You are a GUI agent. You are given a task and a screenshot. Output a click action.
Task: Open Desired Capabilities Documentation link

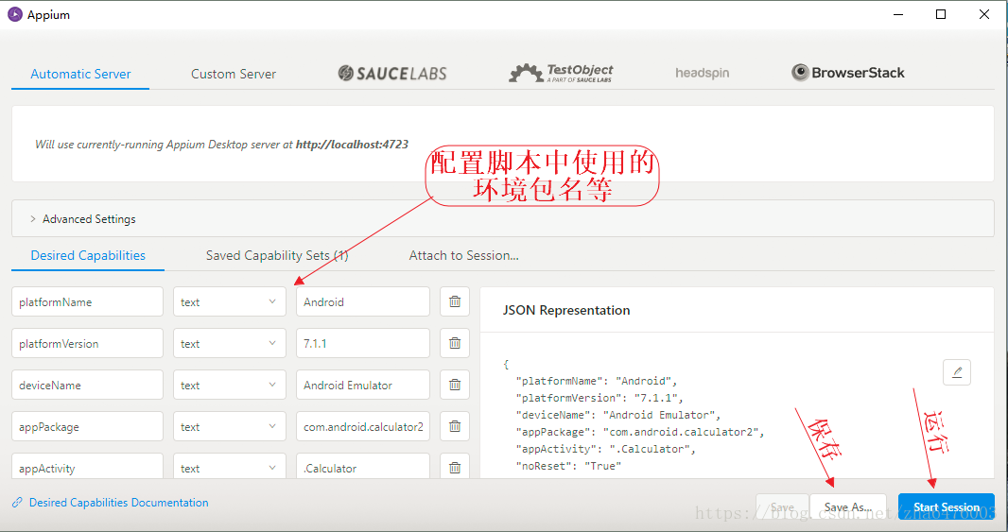pyautogui.click(x=119, y=503)
